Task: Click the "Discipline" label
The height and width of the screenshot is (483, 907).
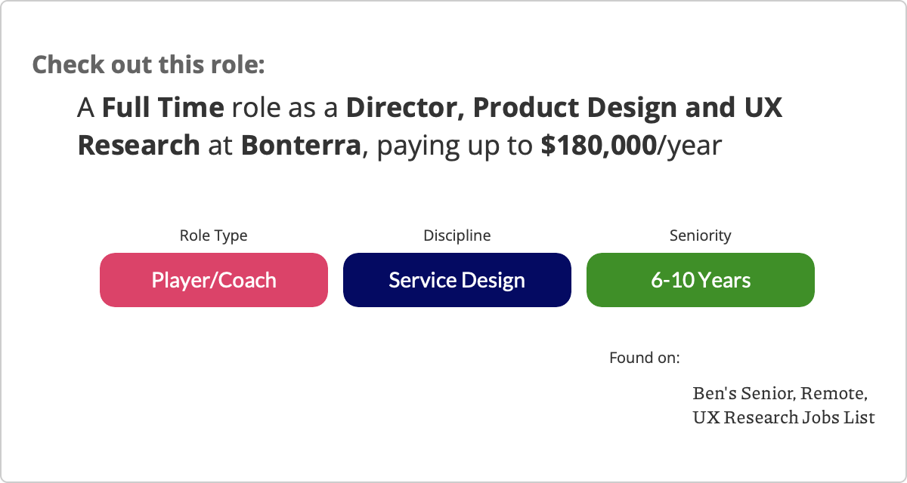Action: [x=457, y=235]
